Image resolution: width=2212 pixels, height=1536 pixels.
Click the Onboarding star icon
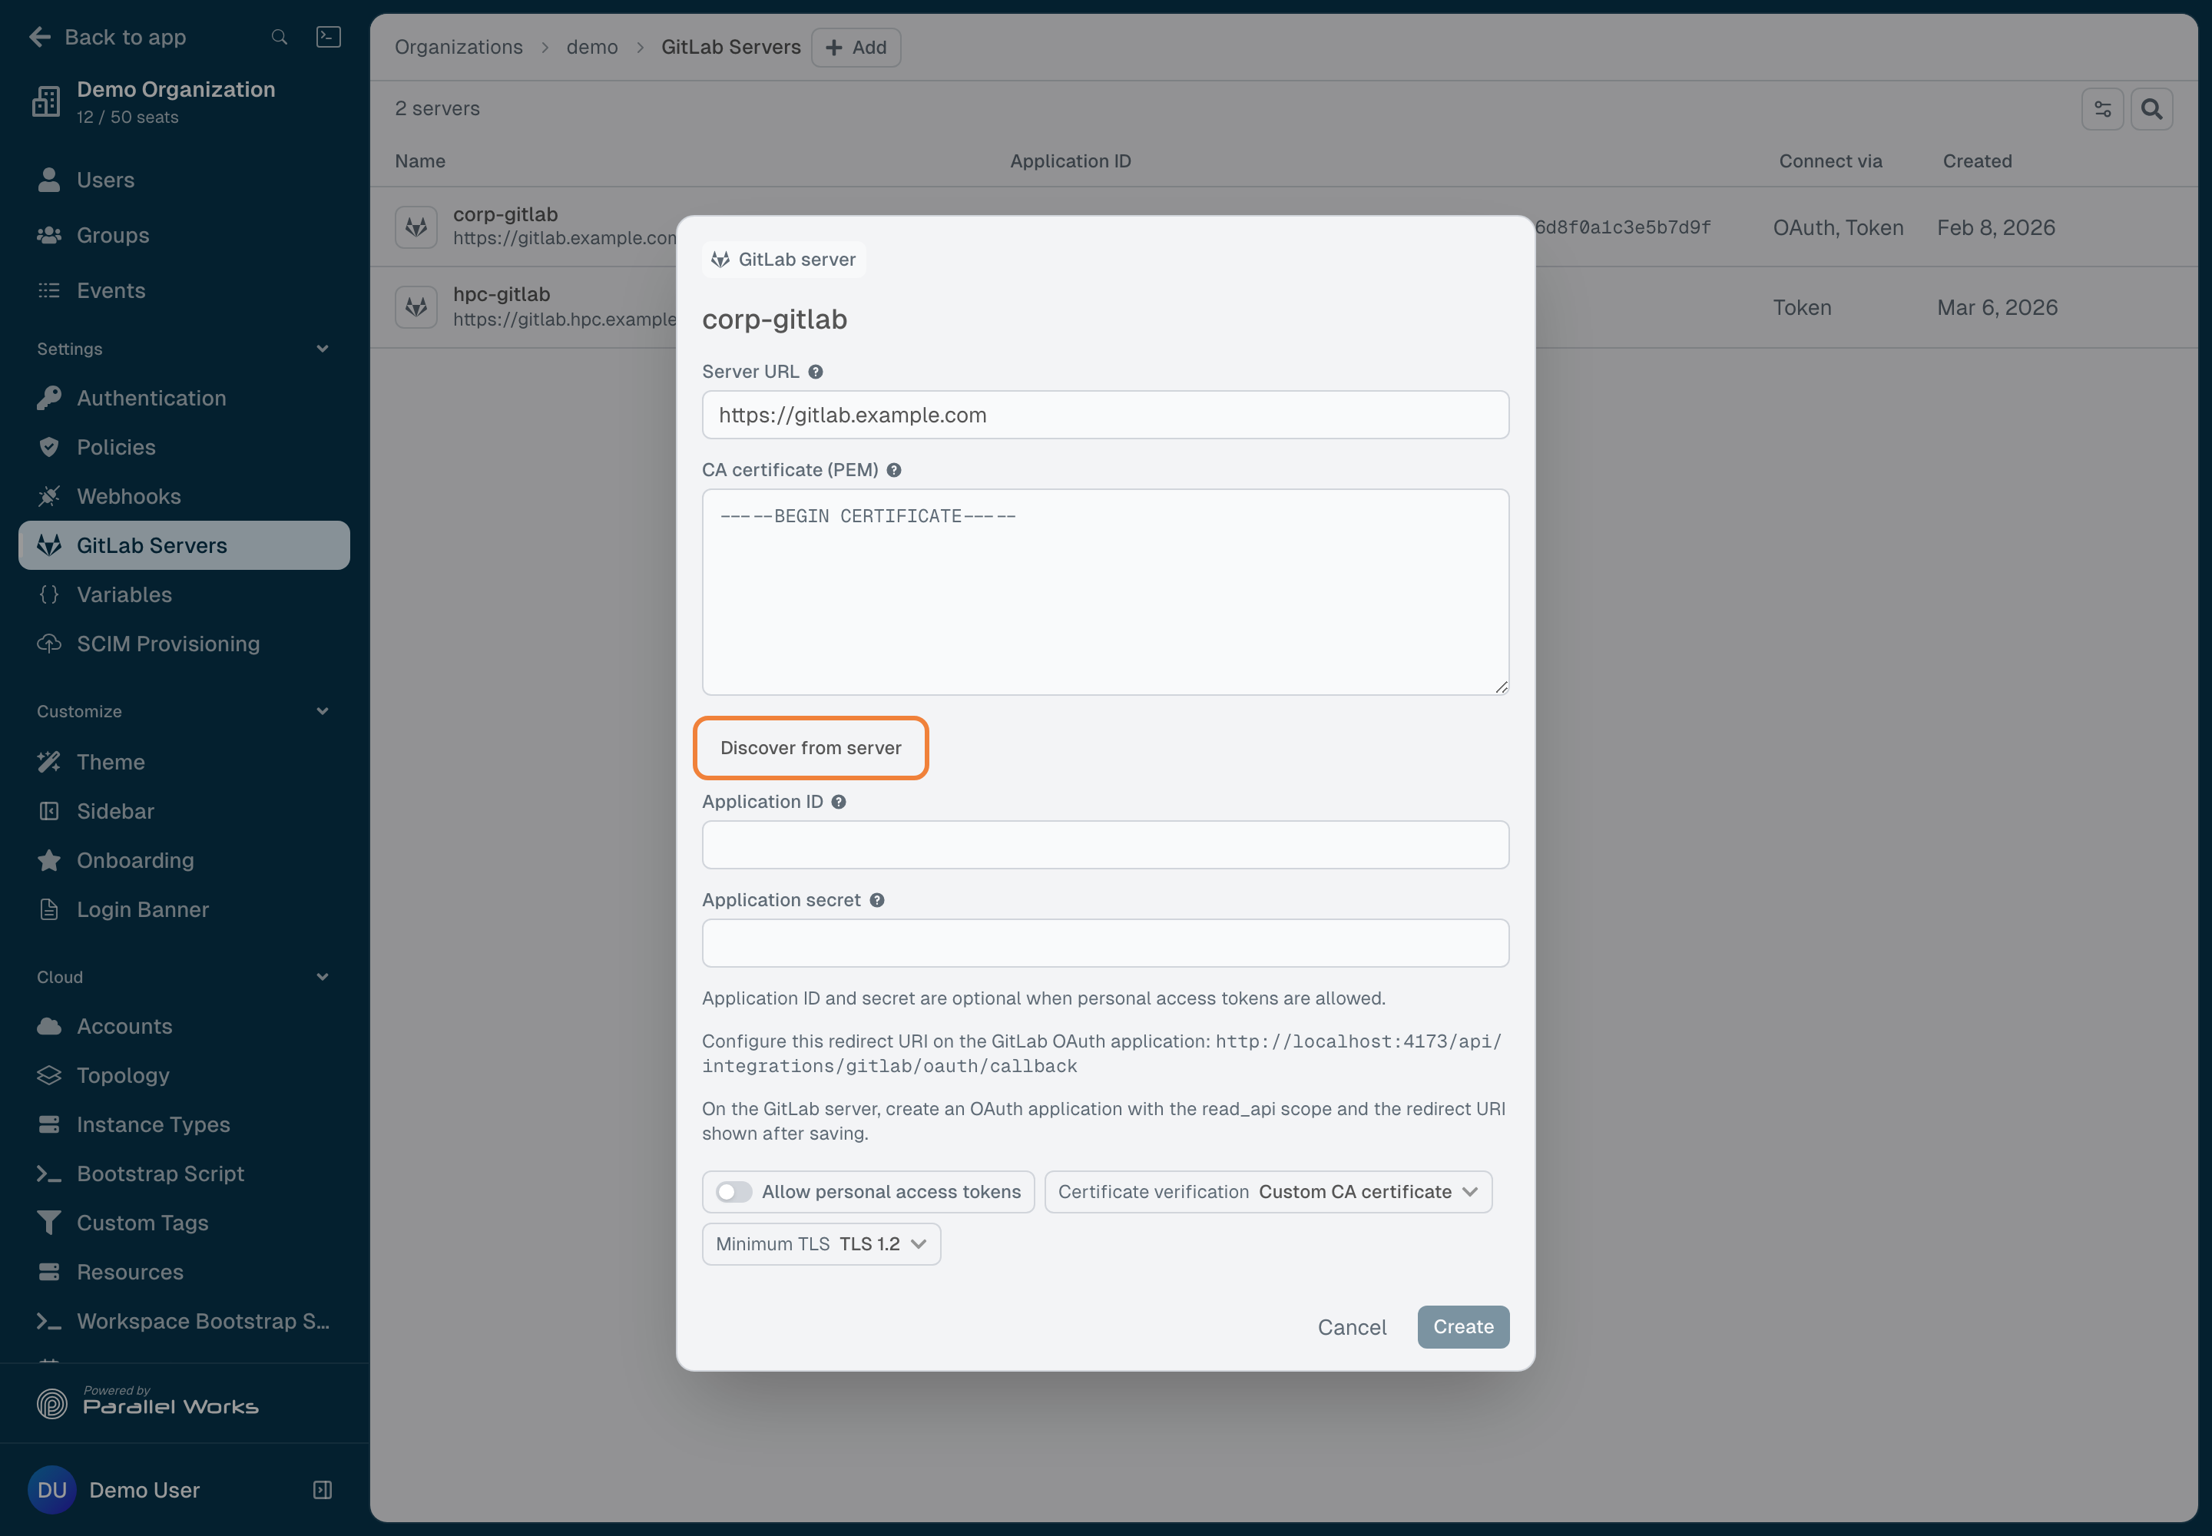[49, 859]
